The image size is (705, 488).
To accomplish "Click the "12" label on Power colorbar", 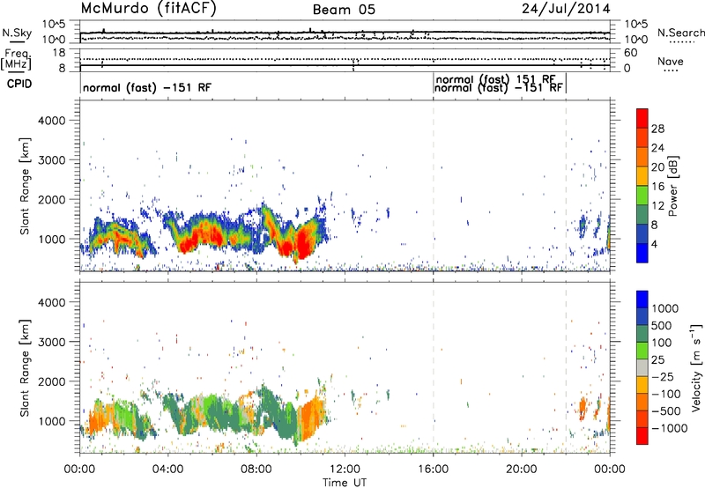I will pyautogui.click(x=657, y=206).
